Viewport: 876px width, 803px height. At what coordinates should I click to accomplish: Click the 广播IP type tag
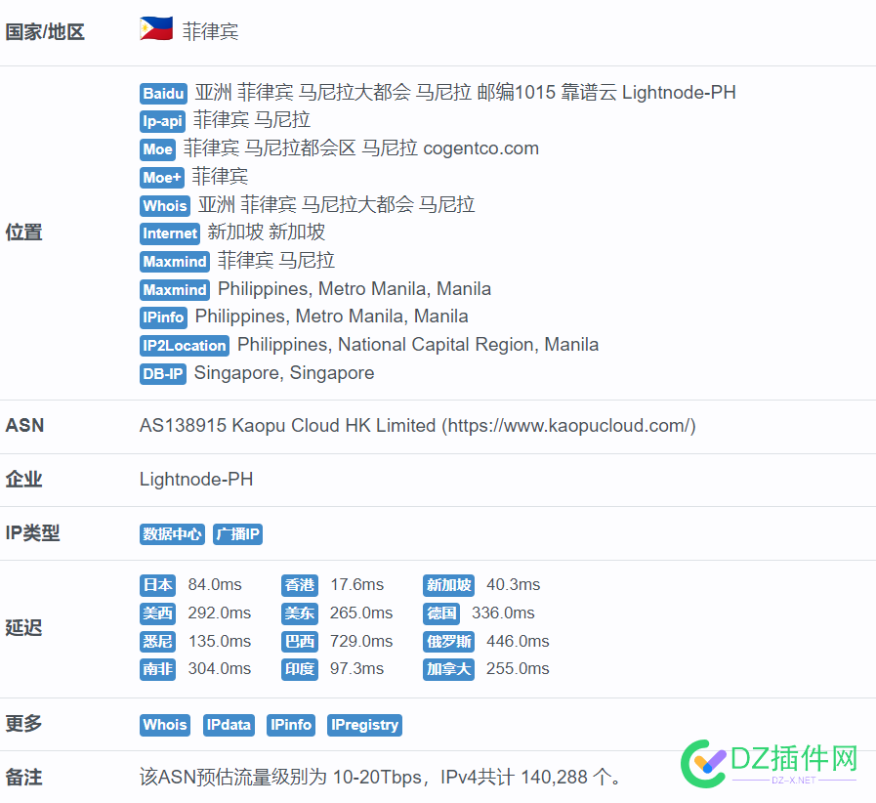click(237, 534)
